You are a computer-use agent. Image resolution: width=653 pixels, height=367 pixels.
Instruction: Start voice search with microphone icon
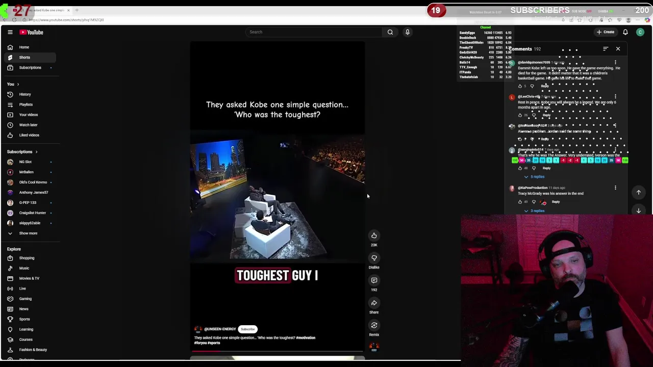tap(408, 32)
